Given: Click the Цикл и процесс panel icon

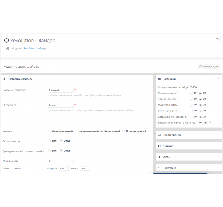Looking at the screenshot, I should click(159, 135).
